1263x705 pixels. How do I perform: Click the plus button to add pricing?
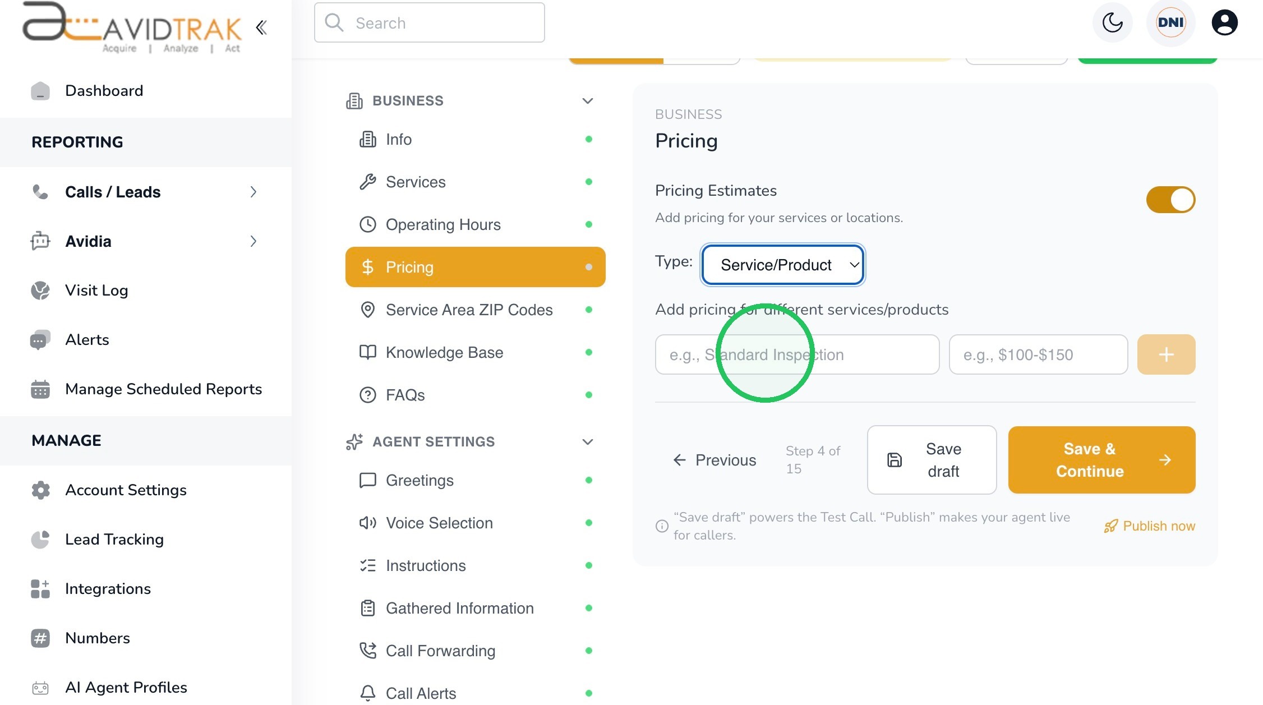(x=1166, y=354)
